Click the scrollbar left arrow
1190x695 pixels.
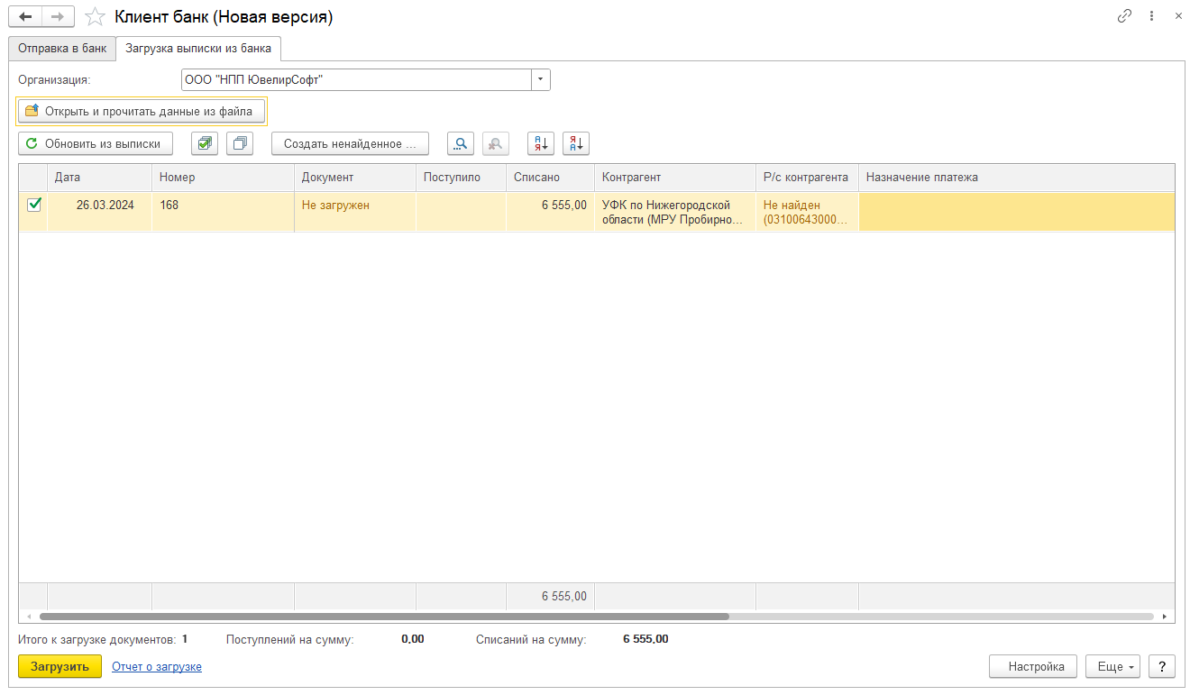coord(28,617)
